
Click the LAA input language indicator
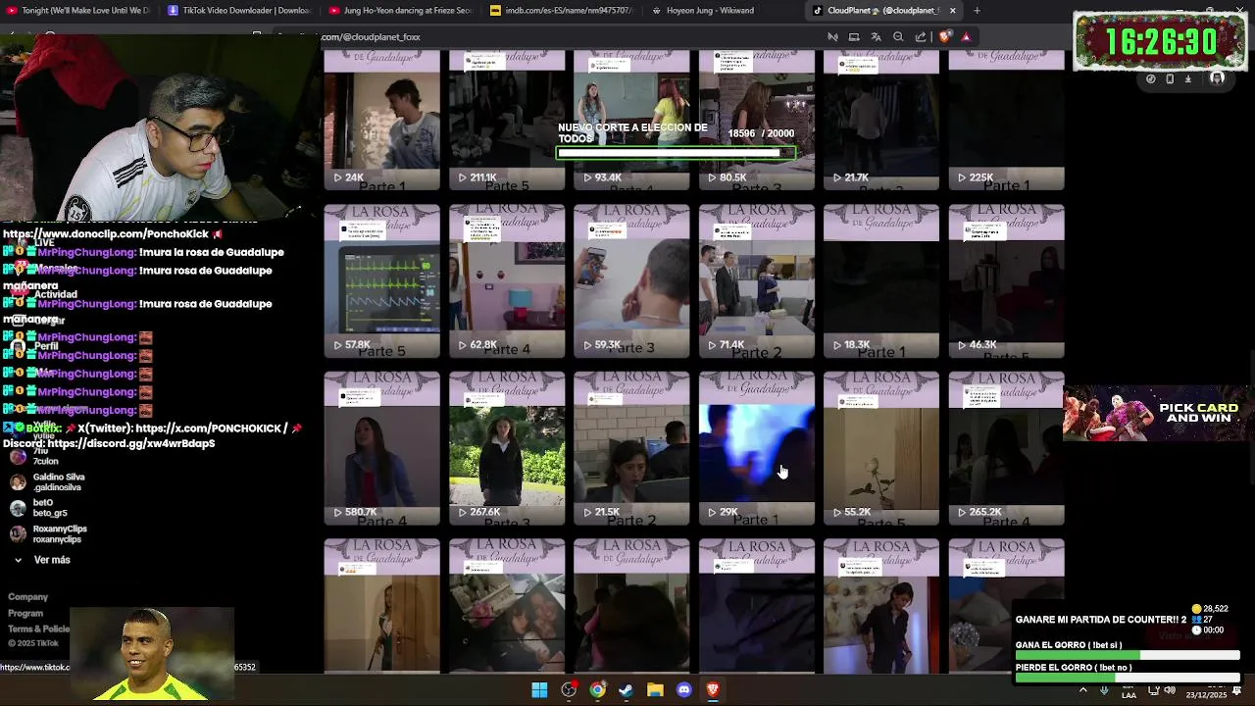point(1129,690)
